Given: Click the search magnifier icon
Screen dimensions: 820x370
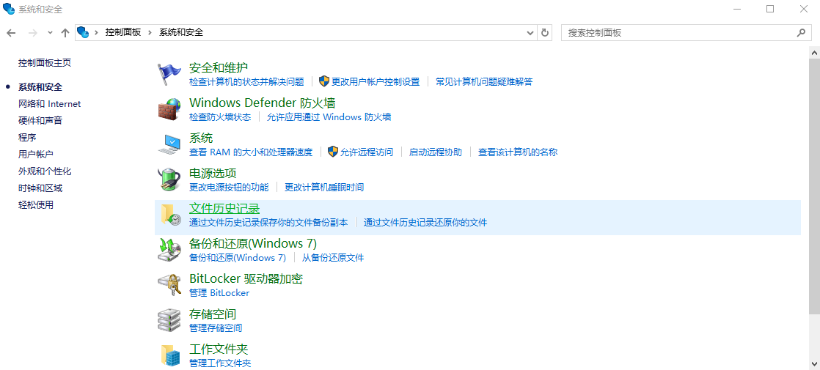Looking at the screenshot, I should 801,32.
